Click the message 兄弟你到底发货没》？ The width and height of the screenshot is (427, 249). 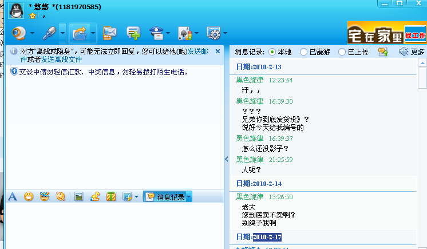pos(275,119)
